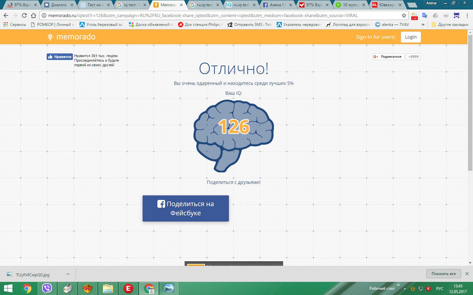Click the Facebook Нравится like button
This screenshot has width=473, height=295.
[60, 57]
